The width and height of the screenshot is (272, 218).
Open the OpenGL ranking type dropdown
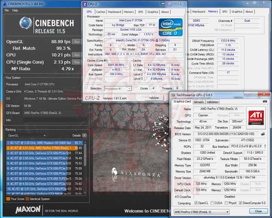[26, 136]
